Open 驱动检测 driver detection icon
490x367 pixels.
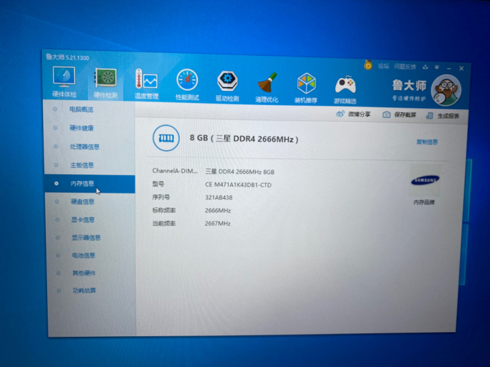[228, 86]
